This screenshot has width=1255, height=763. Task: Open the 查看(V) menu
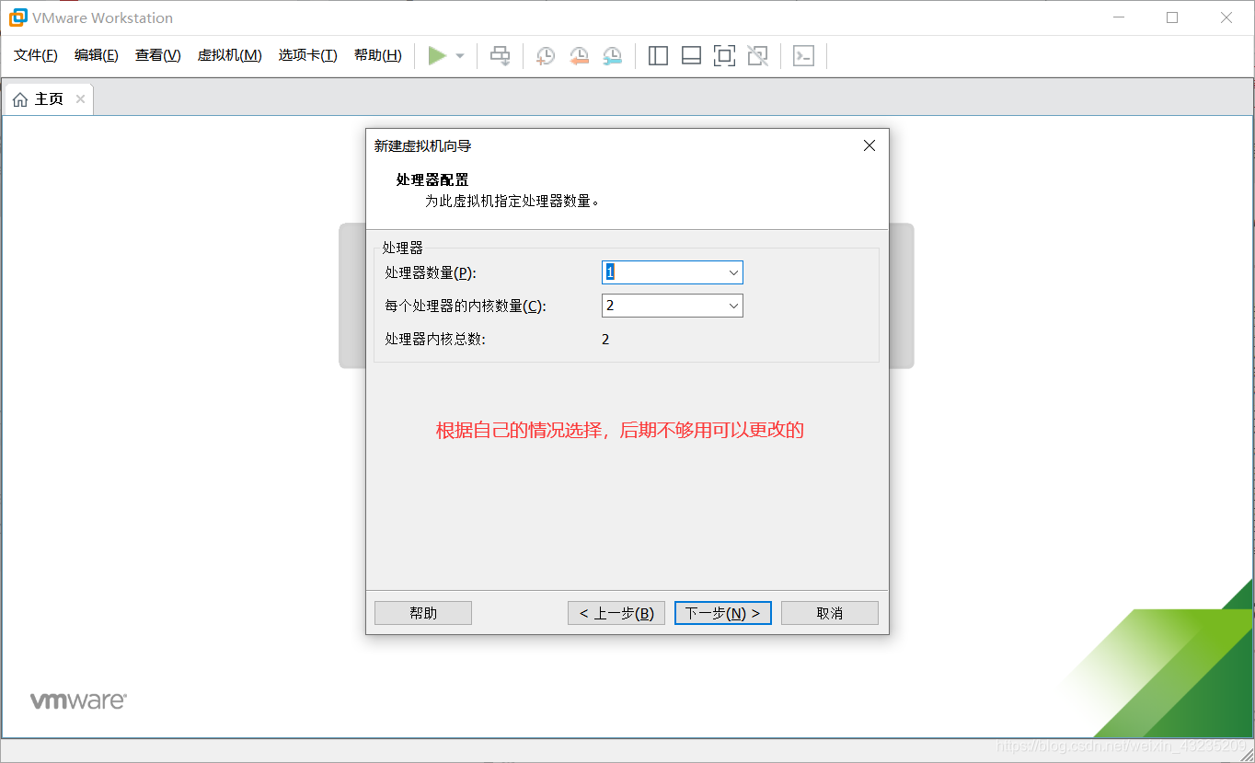click(158, 55)
